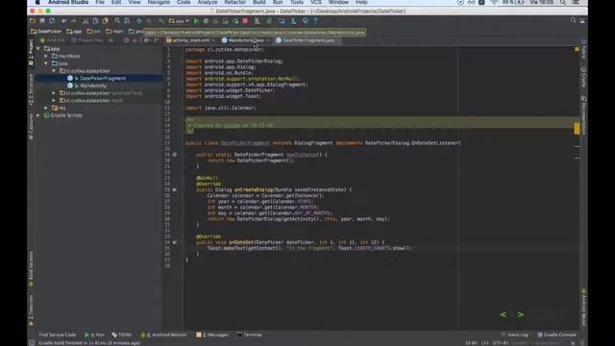Toggle the Structure side tool window
Screen dimensions: 615x346
pyautogui.click(x=31, y=89)
